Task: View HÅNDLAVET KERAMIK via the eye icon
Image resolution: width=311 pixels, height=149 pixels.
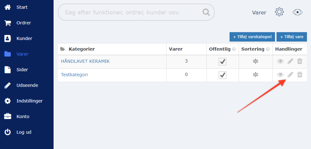Action: [280, 61]
